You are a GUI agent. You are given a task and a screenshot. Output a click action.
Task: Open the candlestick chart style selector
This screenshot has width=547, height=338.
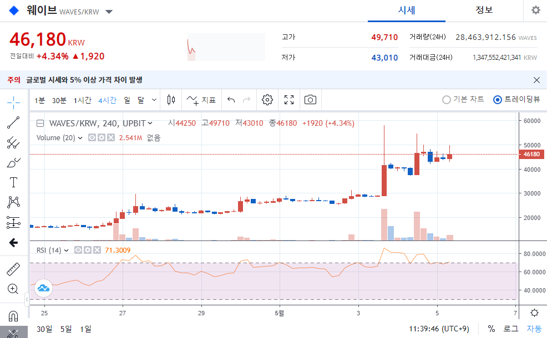point(171,100)
